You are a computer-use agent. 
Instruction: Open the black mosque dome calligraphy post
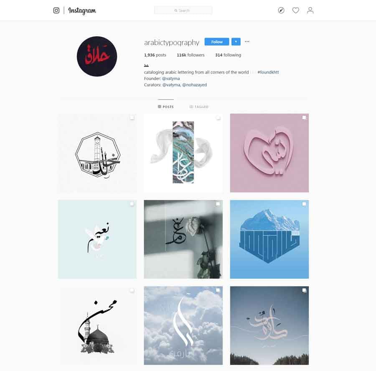click(x=97, y=325)
